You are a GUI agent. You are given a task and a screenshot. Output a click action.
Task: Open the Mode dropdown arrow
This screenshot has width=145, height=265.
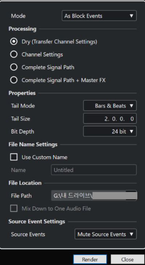tap(132, 16)
